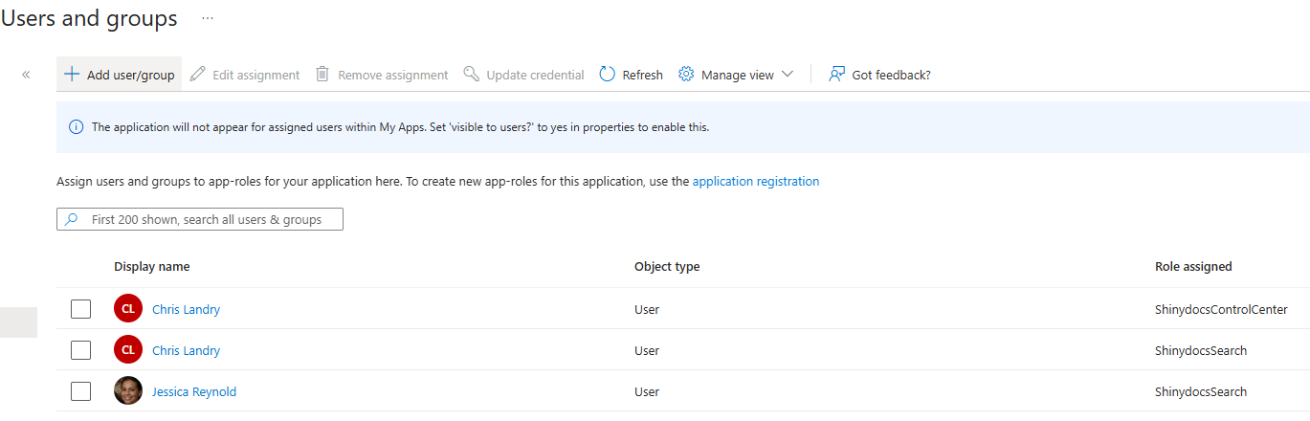This screenshot has height=421, width=1310.
Task: Tick the checkbox for Jessica Reynold
Action: click(81, 391)
